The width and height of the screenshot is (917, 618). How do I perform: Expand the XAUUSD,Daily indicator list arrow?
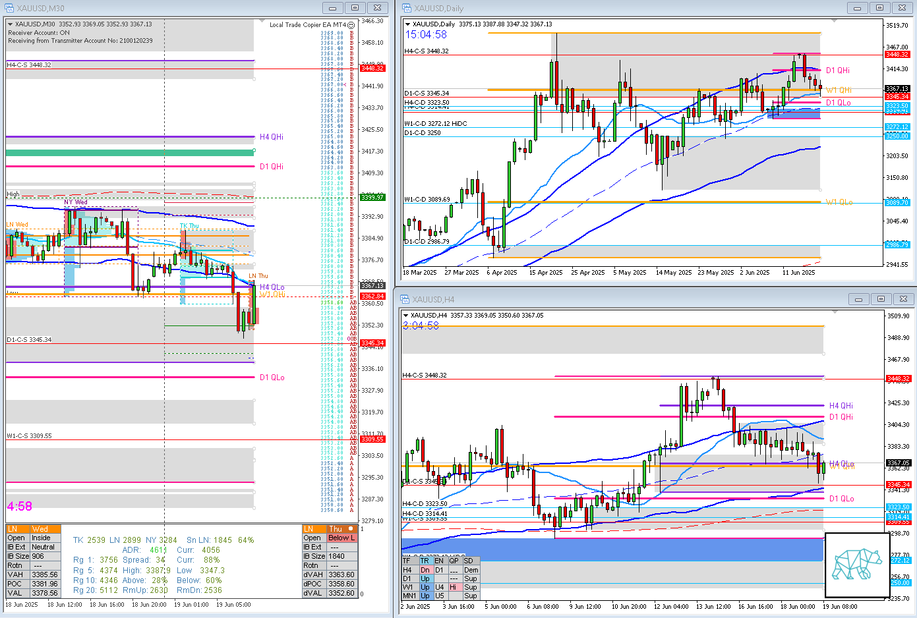(x=407, y=24)
